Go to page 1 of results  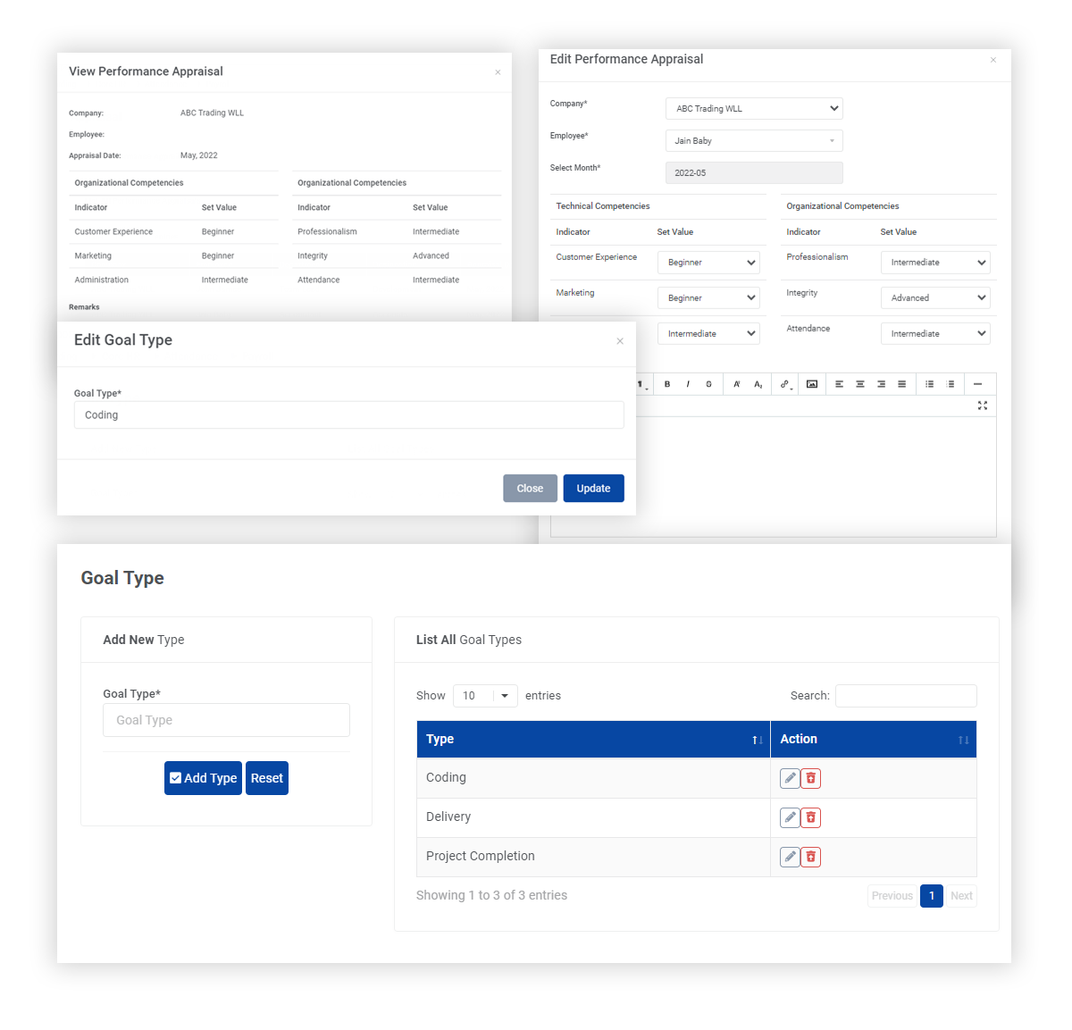click(931, 896)
